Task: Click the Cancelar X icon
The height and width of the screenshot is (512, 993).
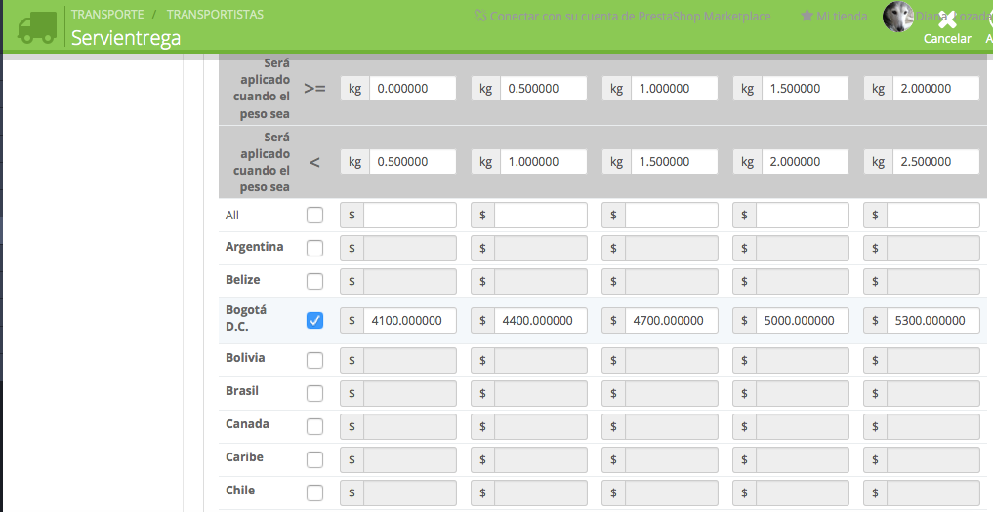Action: coord(947,20)
